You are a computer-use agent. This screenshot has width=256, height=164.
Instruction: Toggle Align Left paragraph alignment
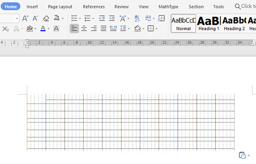coord(74,29)
